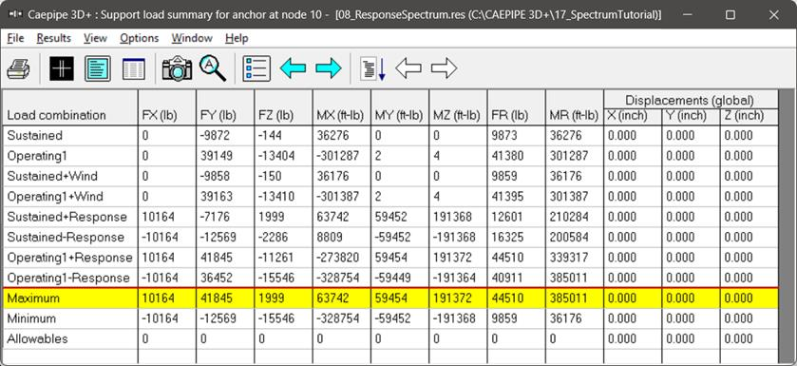Open the results checklist icon
The width and height of the screenshot is (797, 366).
256,68
